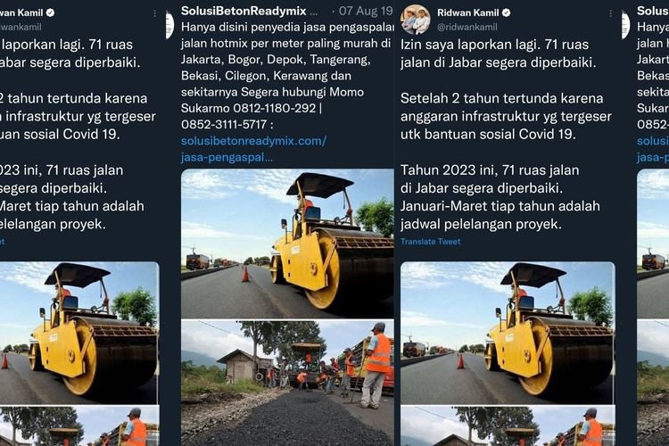Open the lower worker photo in Ridwan Kamil tweet
Image resolution: width=669 pixels, height=446 pixels.
click(508, 426)
